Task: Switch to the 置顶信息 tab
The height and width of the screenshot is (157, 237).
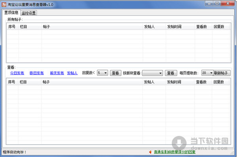Action: tap(11, 13)
